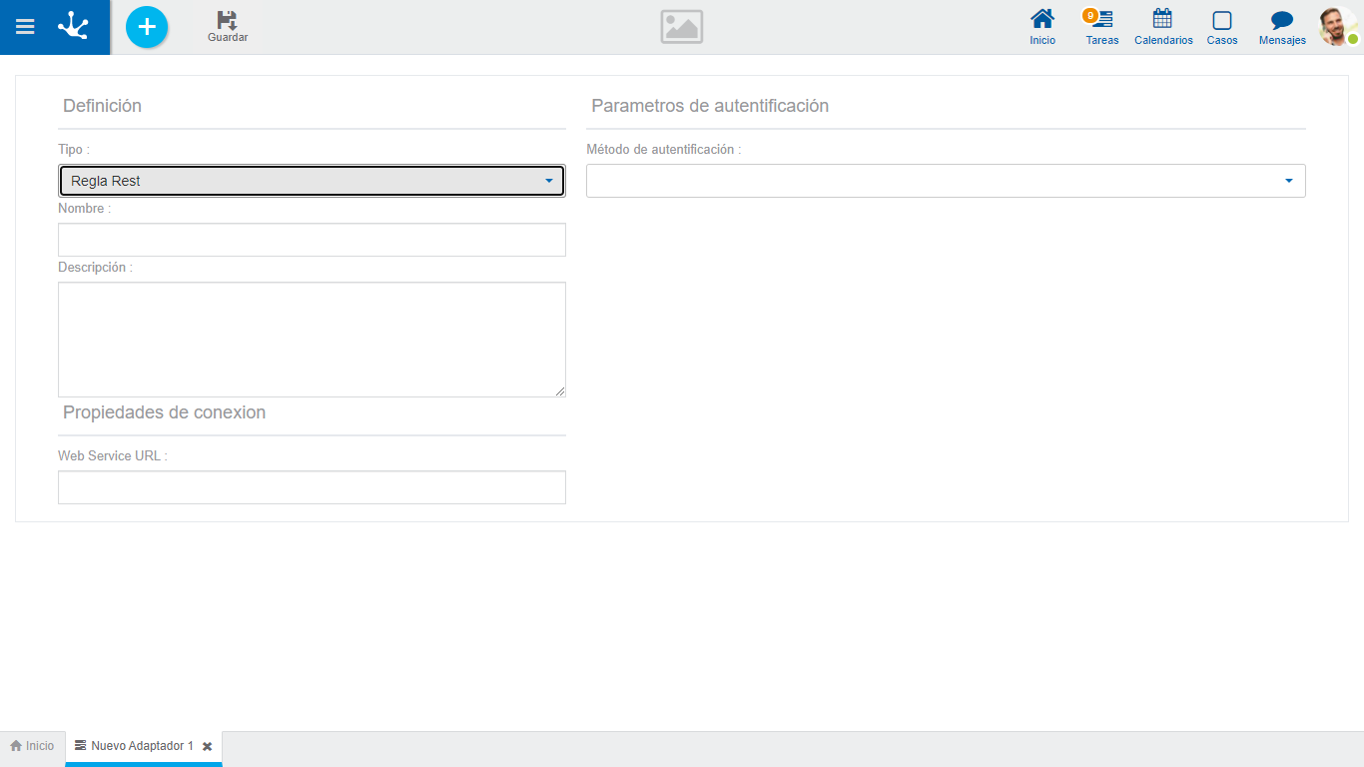Open Calendarios calendar icon
This screenshot has height=767, width=1364.
click(x=1163, y=27)
